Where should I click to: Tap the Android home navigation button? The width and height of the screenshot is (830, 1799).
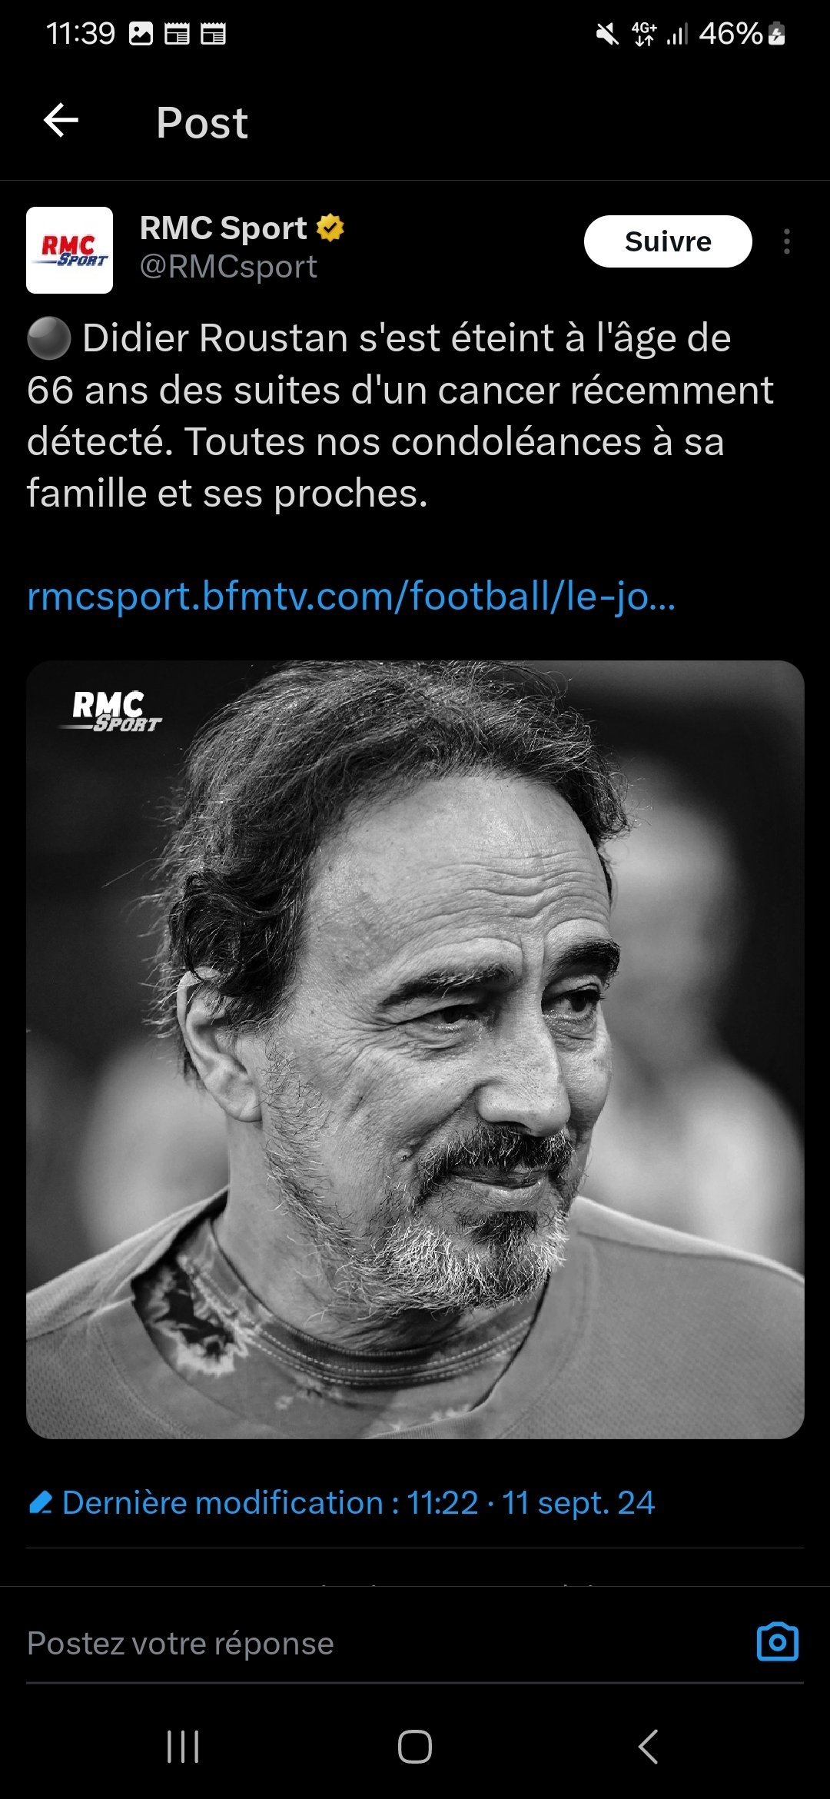click(x=415, y=1747)
